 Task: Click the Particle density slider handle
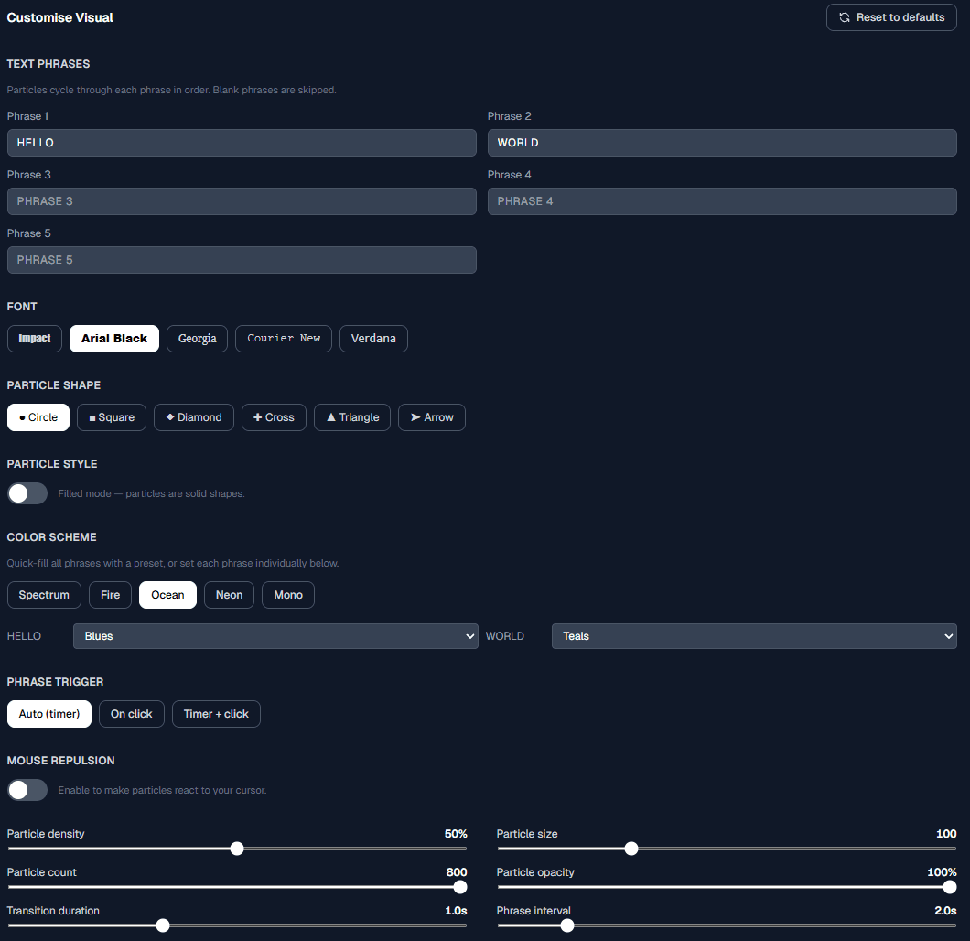coord(237,849)
